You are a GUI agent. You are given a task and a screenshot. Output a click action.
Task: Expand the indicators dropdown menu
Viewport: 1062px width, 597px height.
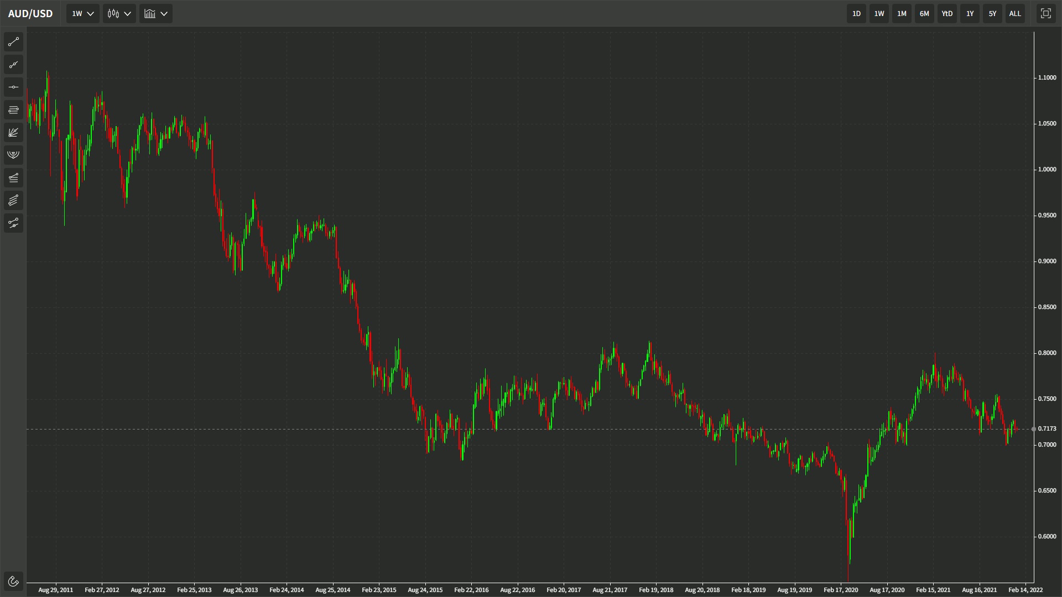[155, 14]
